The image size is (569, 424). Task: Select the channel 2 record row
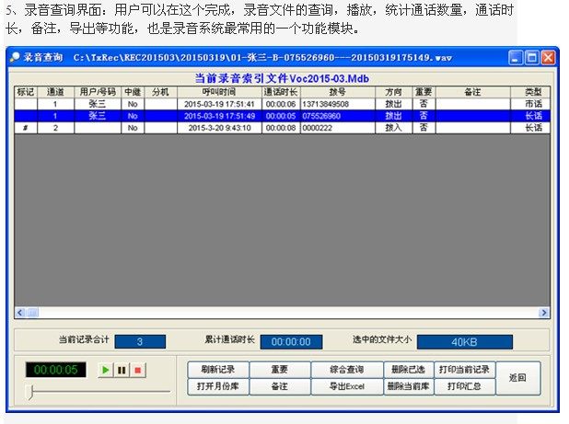click(x=283, y=128)
